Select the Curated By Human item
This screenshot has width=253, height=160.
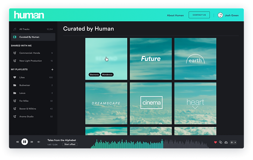point(33,37)
